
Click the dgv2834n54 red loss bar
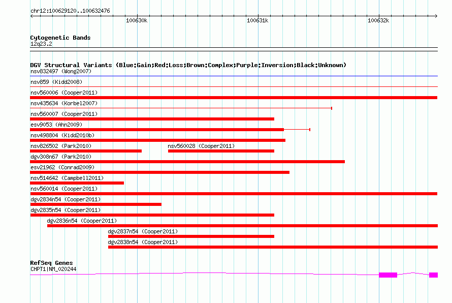(x=95, y=204)
